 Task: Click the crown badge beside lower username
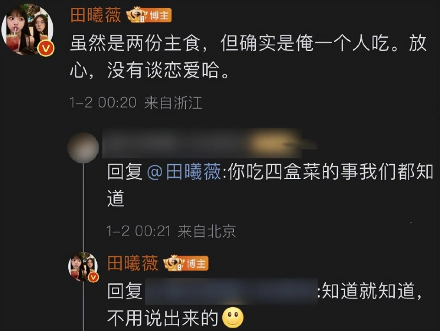tap(174, 263)
